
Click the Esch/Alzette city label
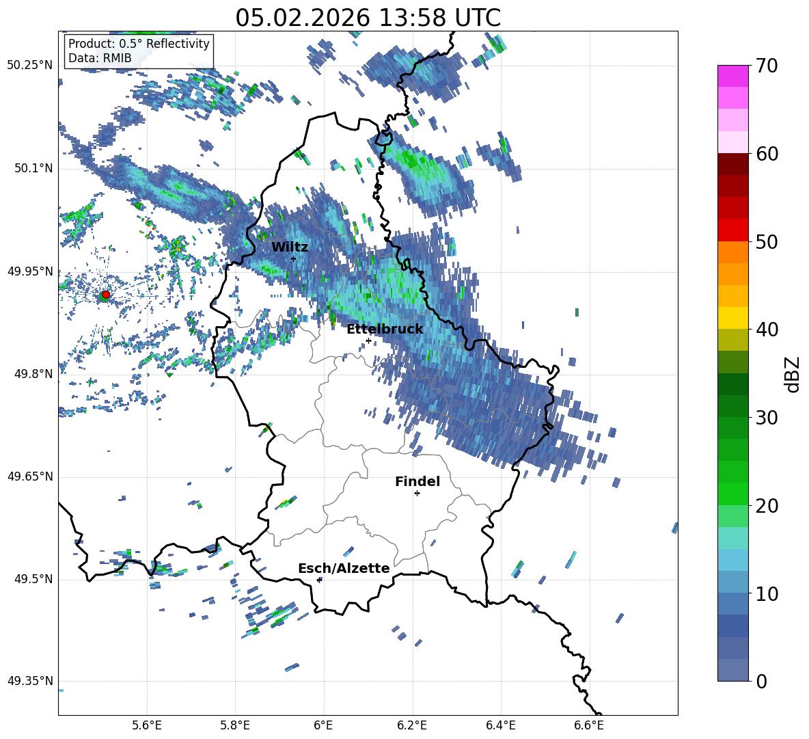[344, 568]
